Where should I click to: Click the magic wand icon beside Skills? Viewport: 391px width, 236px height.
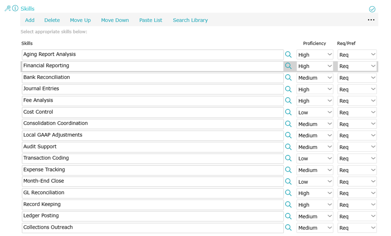point(7,8)
